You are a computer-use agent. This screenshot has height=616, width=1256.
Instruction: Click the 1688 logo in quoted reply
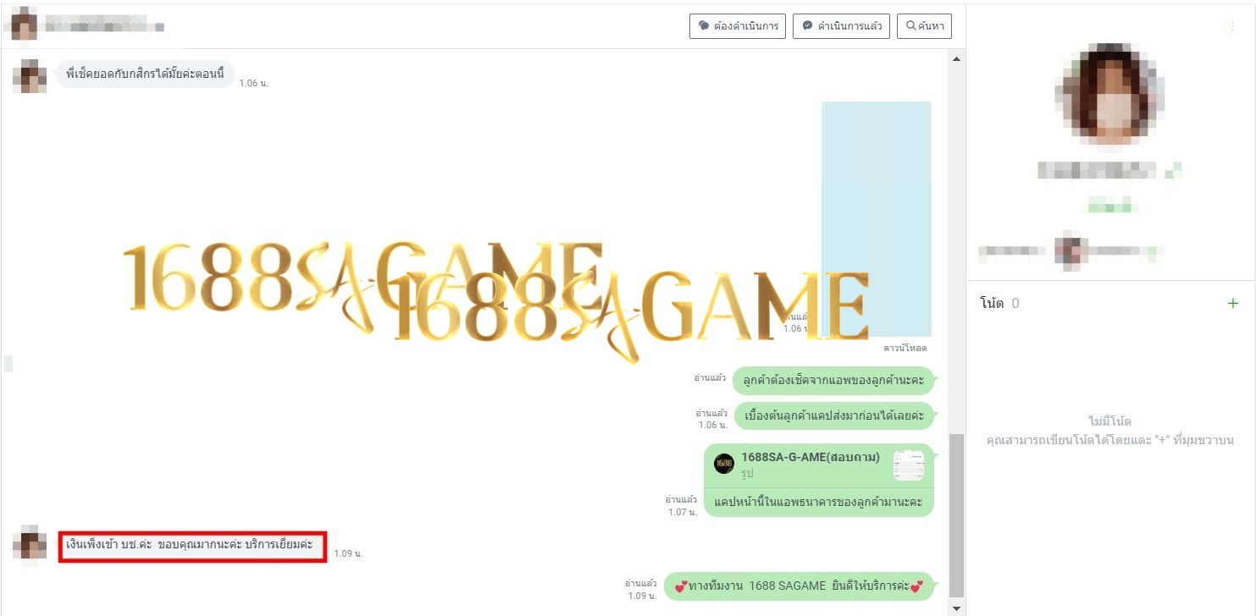pos(723,463)
